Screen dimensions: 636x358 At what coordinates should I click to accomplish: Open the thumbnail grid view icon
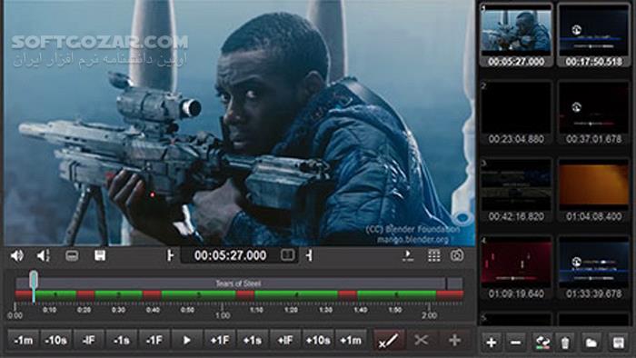[x=433, y=255]
